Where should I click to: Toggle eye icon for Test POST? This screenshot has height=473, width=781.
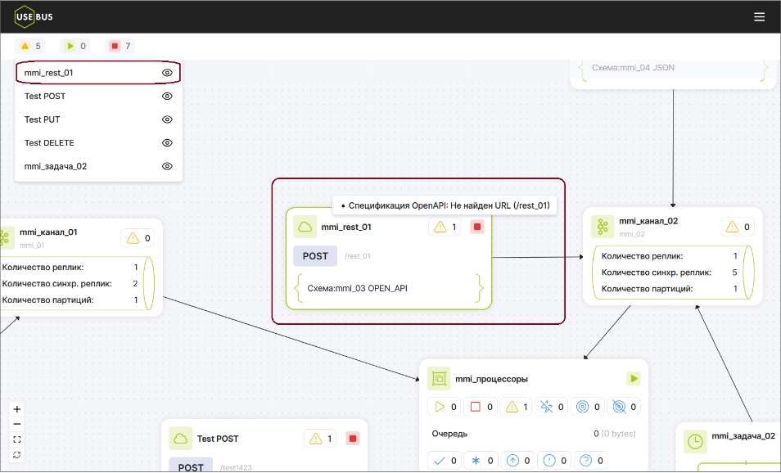pos(167,96)
